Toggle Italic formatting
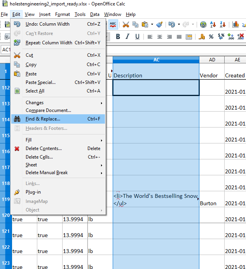The image size is (246, 269). [x=127, y=37]
